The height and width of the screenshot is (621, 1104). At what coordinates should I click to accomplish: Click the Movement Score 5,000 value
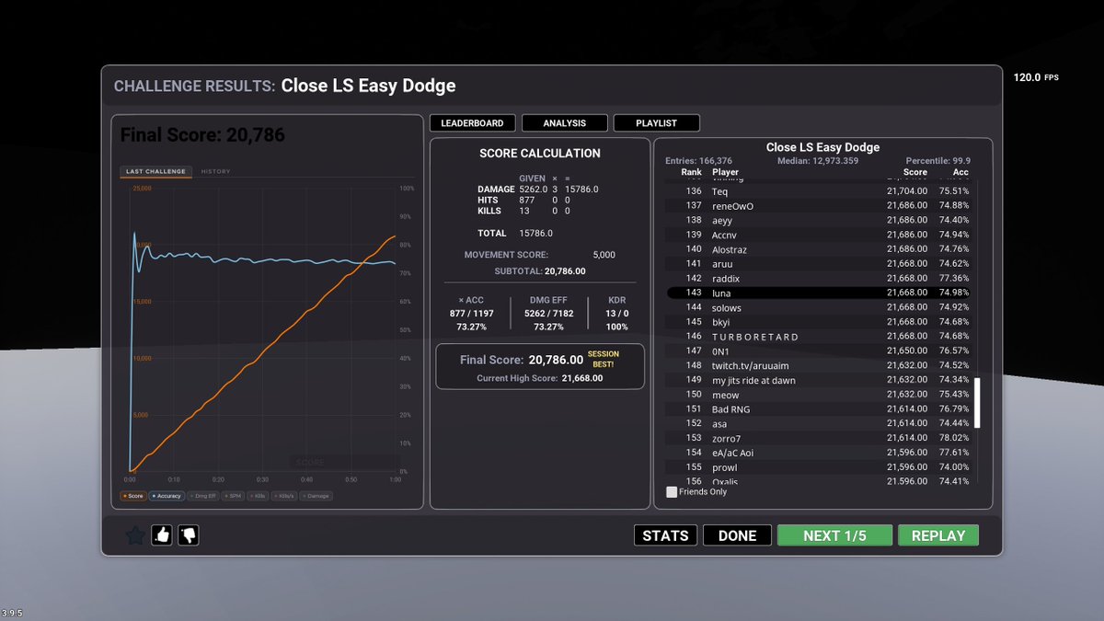[604, 255]
